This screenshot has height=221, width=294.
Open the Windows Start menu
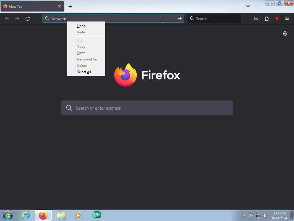[x=8, y=215]
